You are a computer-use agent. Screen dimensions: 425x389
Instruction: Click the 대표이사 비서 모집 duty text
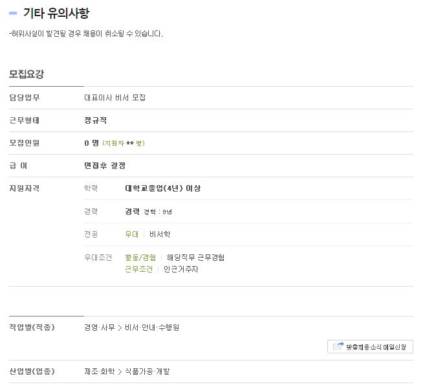point(115,98)
